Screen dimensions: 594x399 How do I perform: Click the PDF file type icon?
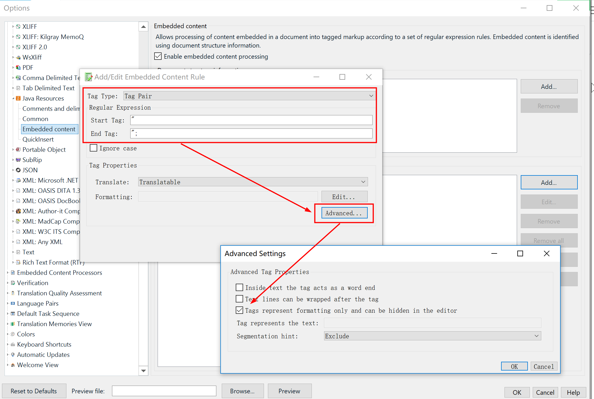coord(18,67)
